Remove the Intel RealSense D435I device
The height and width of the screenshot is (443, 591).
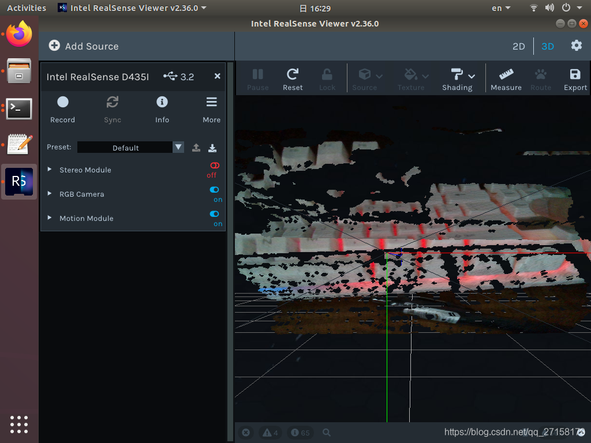[217, 76]
